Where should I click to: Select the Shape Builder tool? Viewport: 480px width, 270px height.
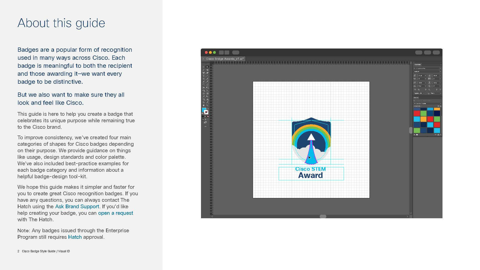click(203, 90)
